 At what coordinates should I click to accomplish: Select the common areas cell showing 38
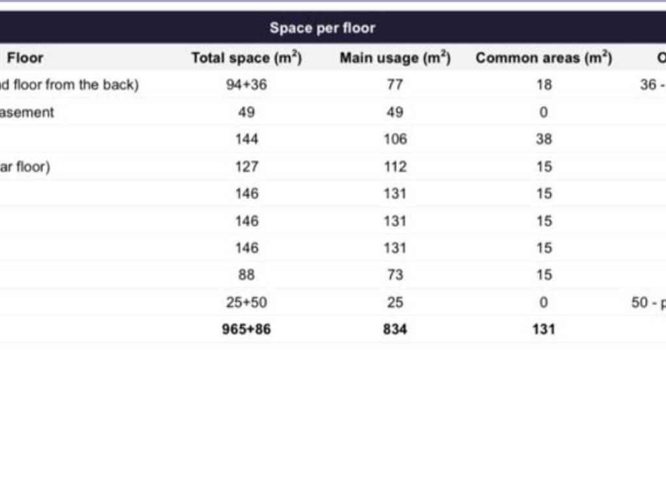coord(544,139)
